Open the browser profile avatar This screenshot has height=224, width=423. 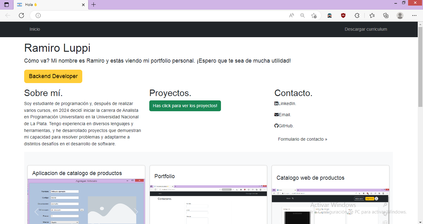click(400, 15)
